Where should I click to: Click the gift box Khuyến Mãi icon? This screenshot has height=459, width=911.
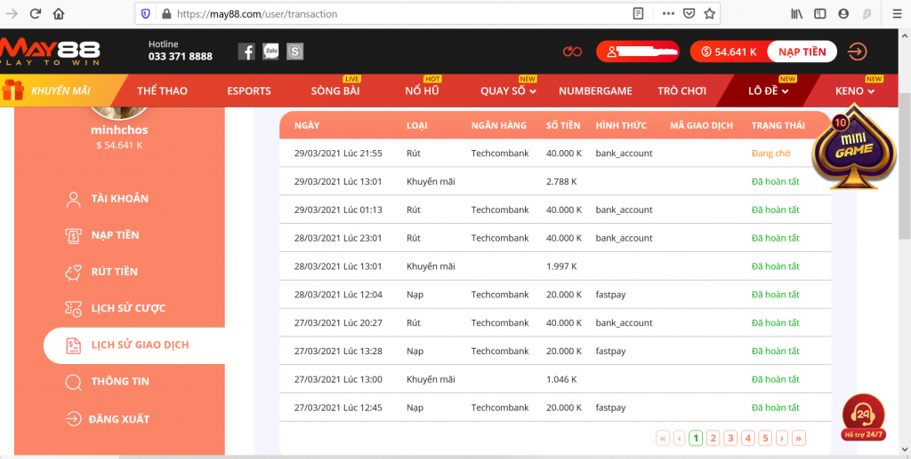point(12,91)
